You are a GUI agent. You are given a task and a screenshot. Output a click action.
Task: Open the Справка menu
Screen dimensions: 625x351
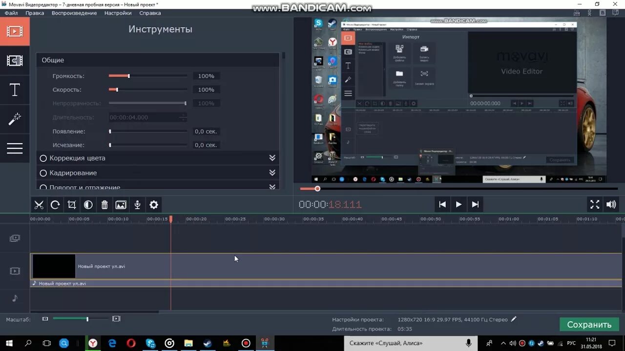(x=150, y=13)
